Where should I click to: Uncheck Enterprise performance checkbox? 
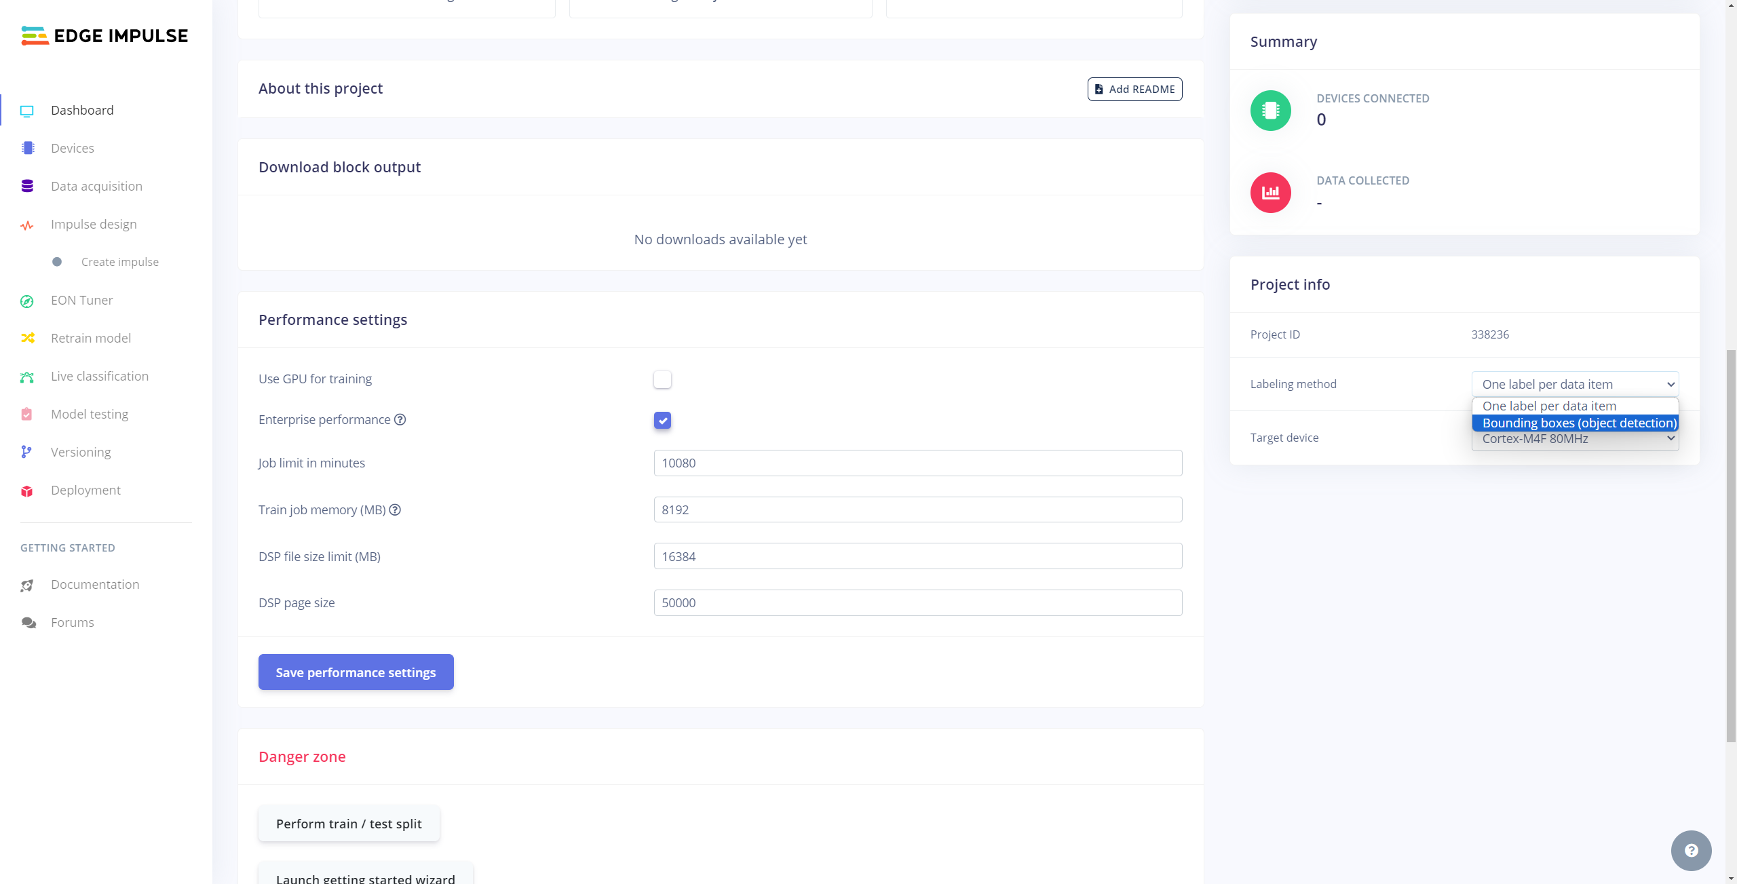coord(662,421)
